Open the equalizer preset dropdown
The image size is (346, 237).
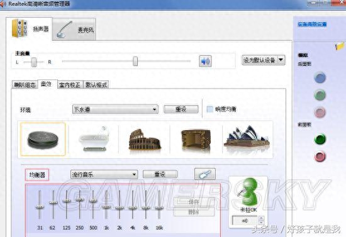(x=104, y=175)
